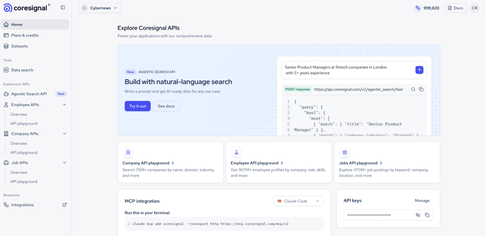Viewport: 486px width, 236px height.
Task: Click the Explore Coresignal APIs heading
Action: pos(149,28)
